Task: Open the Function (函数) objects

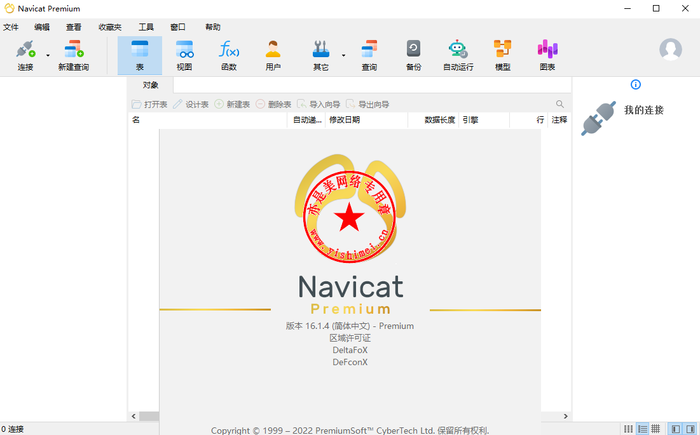Action: pos(229,55)
